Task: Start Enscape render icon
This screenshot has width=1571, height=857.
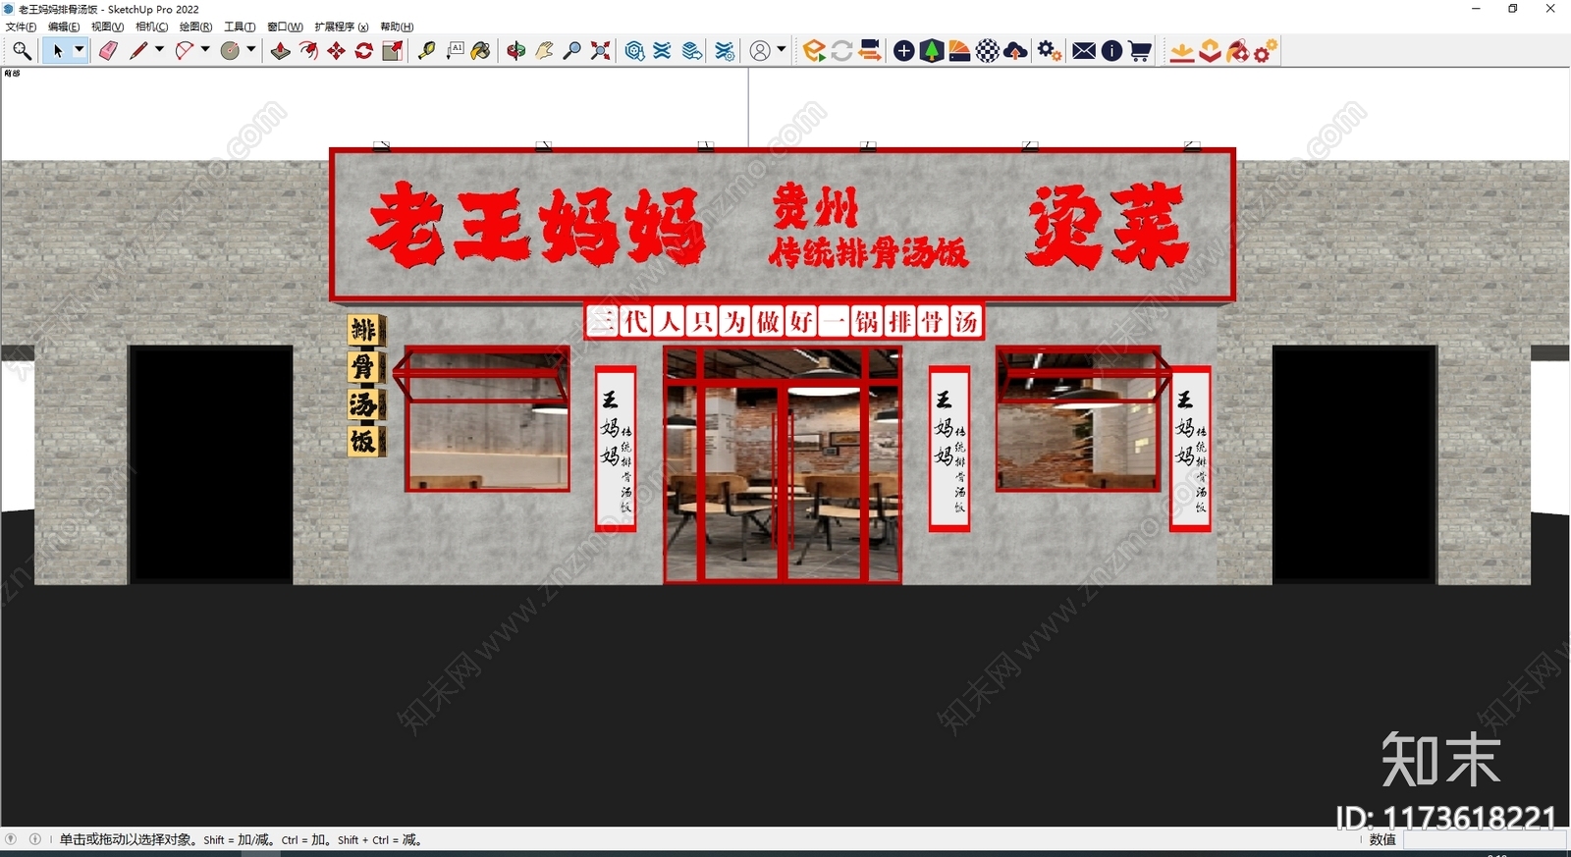Action: click(x=814, y=51)
